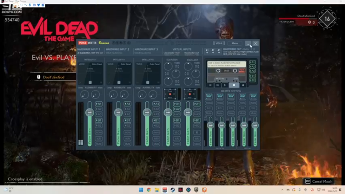The image size is (345, 194).
Task: Change B2 master bus Normal mode
Action: pyautogui.click(x=253, y=96)
